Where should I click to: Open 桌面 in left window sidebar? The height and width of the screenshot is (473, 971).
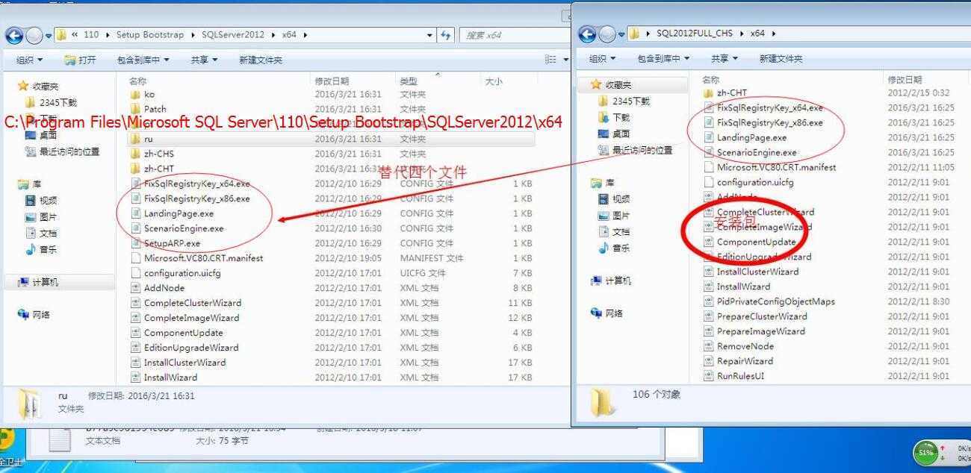[x=40, y=135]
